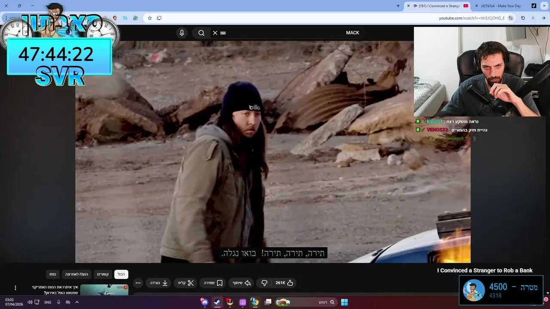550x309 pixels.
Task: Select the 'נצפו' filter chip
Action: pos(52,274)
